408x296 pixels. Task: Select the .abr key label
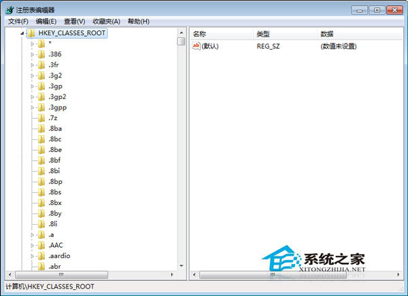click(54, 267)
